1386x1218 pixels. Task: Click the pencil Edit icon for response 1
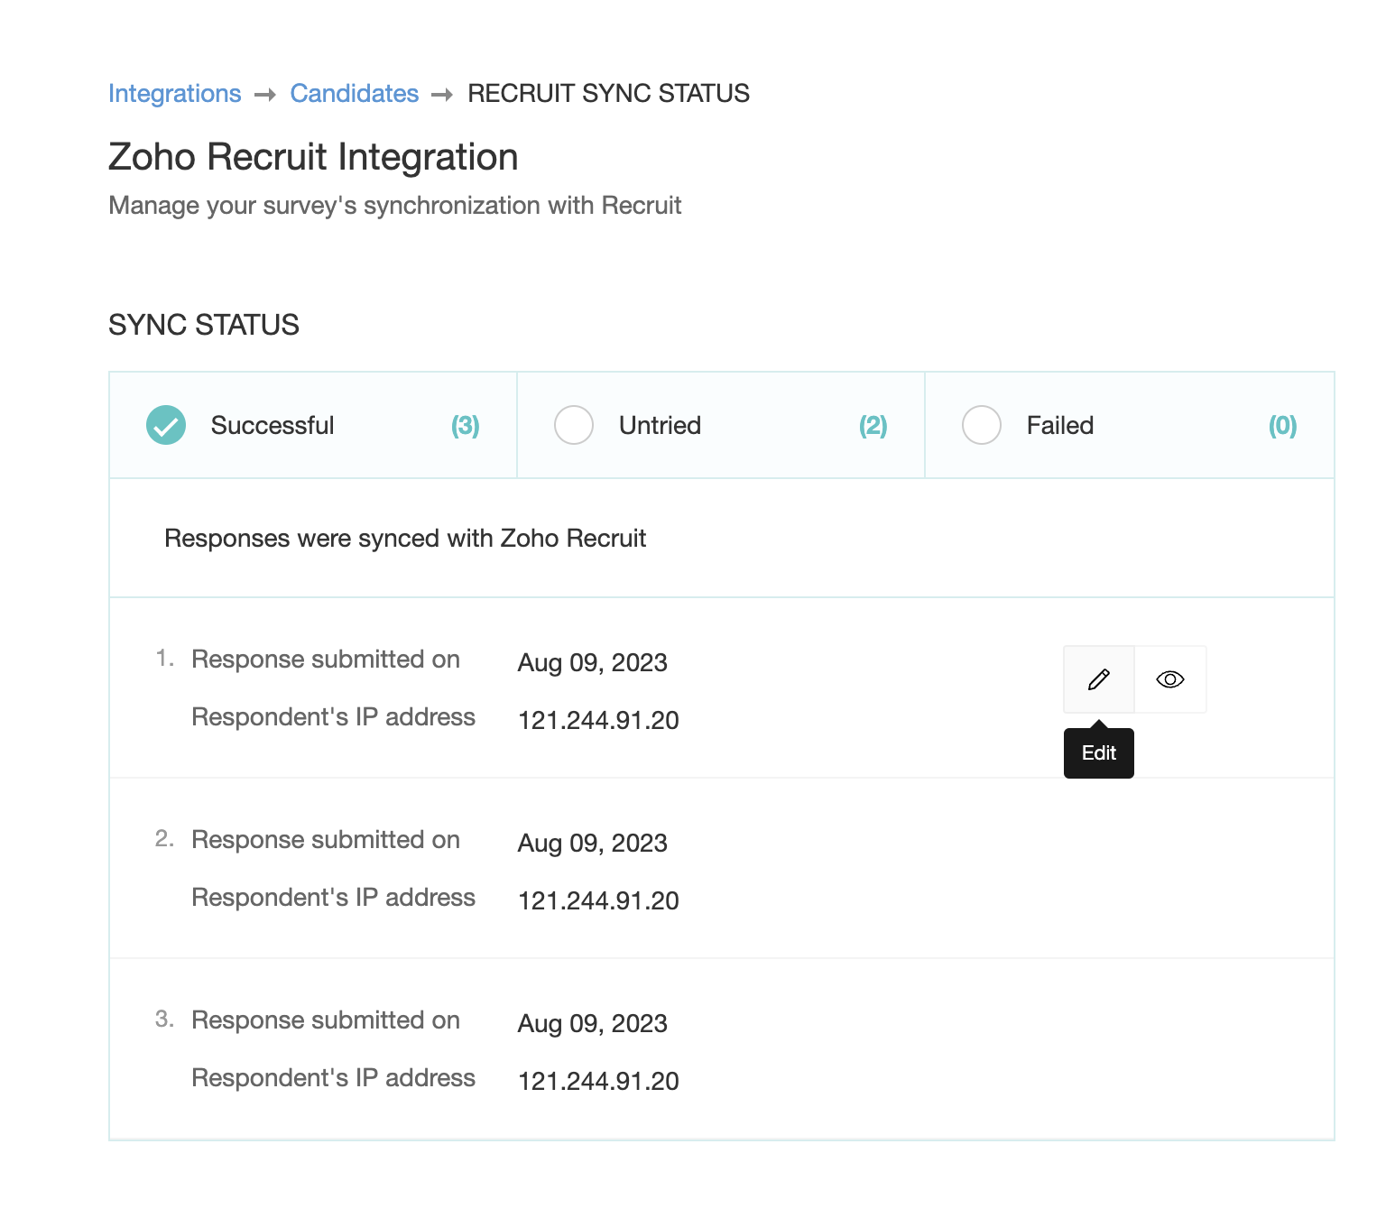1098,679
